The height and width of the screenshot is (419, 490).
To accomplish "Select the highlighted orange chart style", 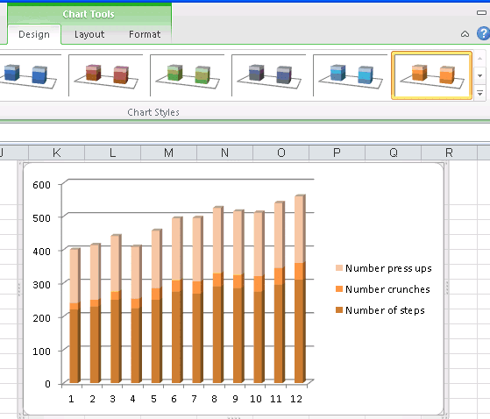I will 432,75.
